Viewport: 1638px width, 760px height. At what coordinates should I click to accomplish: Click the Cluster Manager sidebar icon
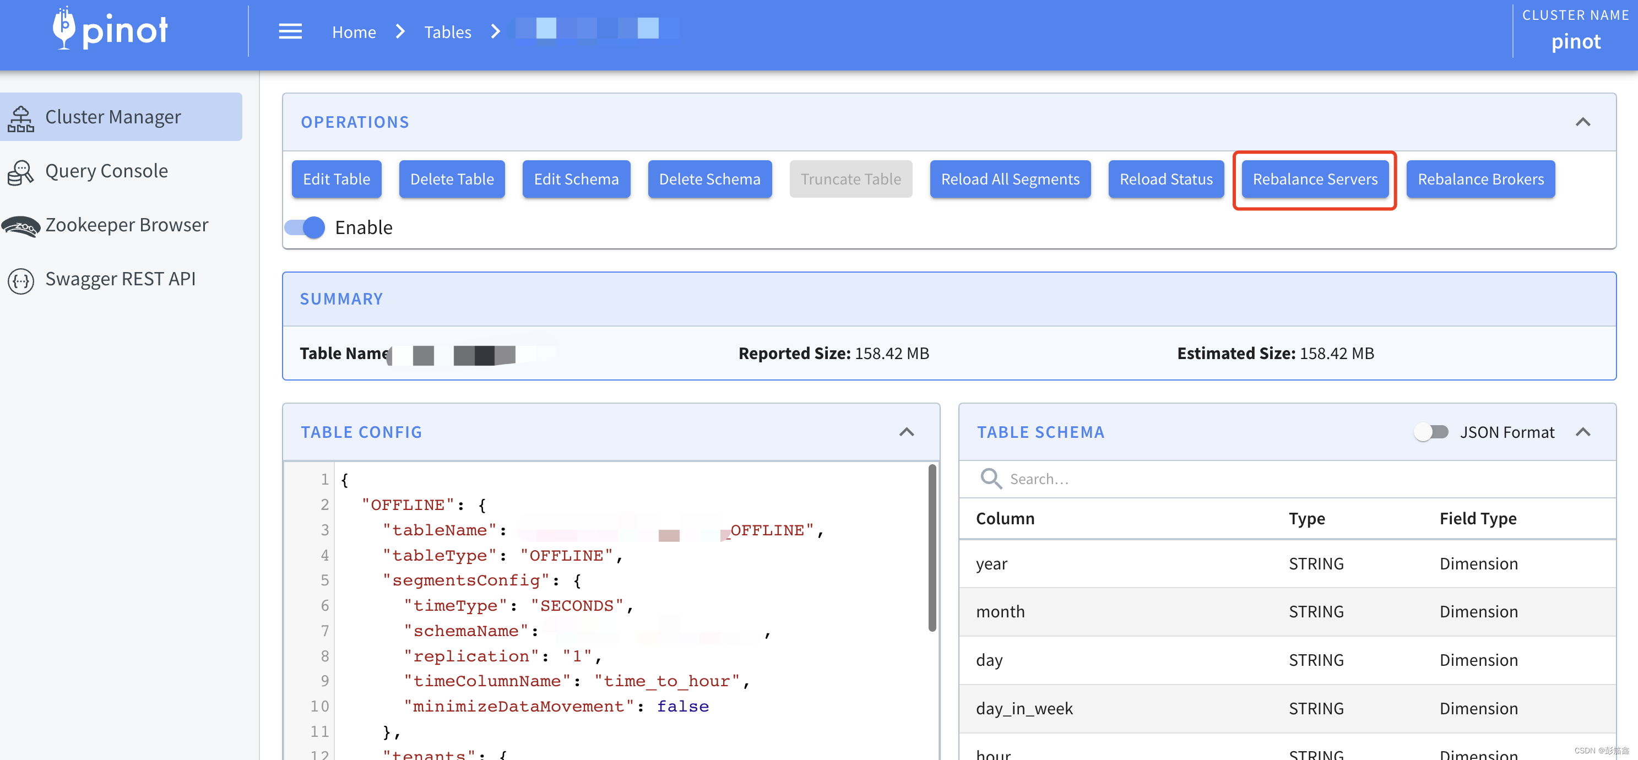pos(21,118)
